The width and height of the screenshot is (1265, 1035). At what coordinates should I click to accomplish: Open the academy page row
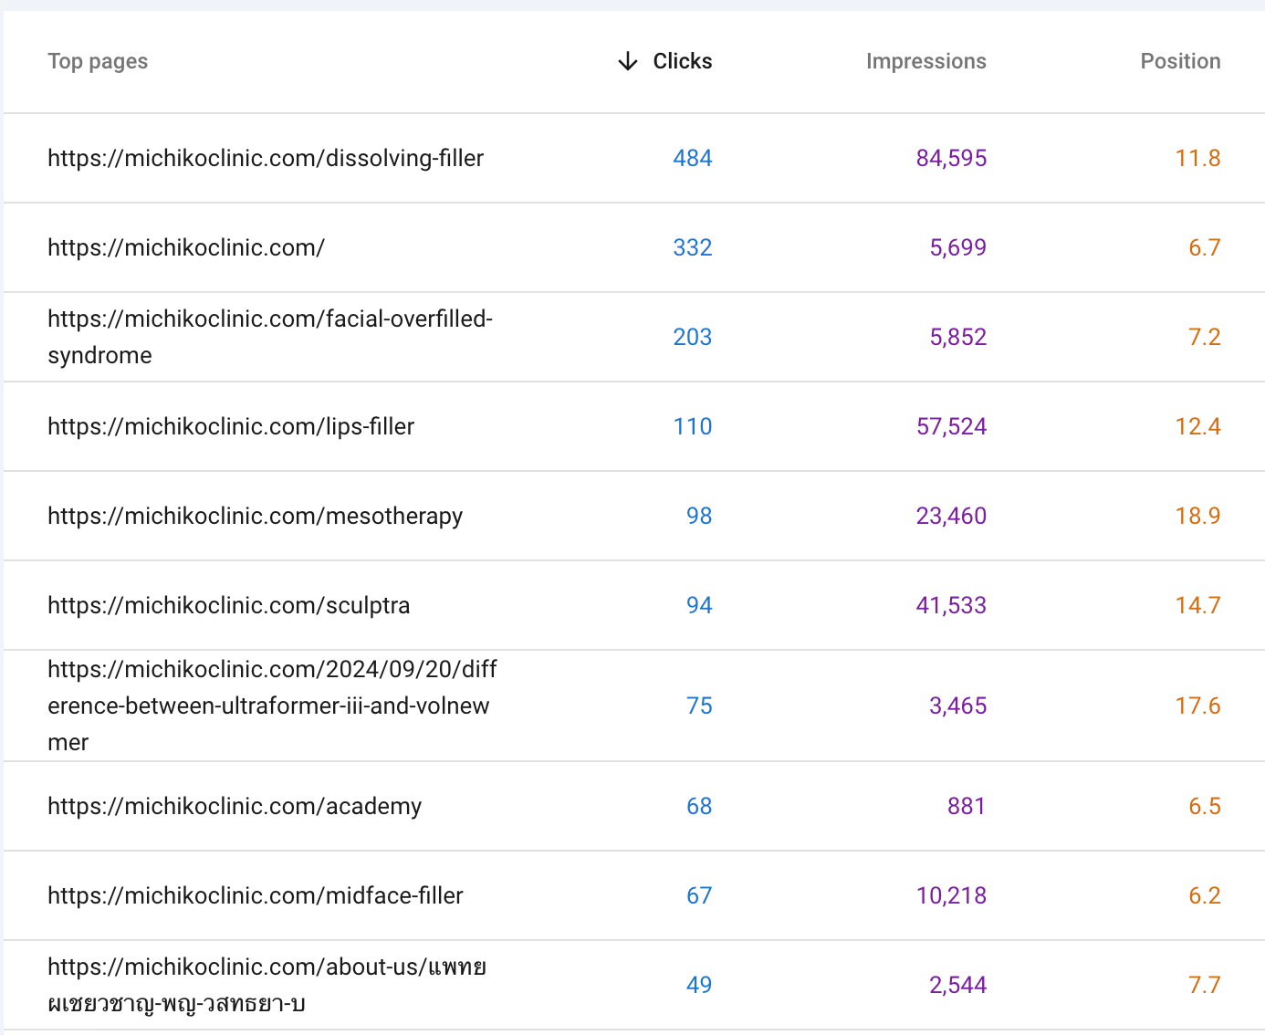pos(235,806)
